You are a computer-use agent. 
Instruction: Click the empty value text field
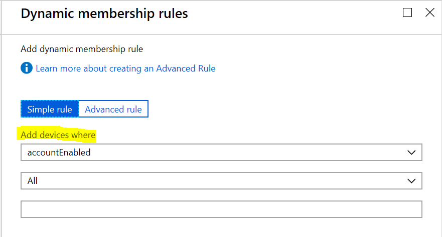coord(221,209)
